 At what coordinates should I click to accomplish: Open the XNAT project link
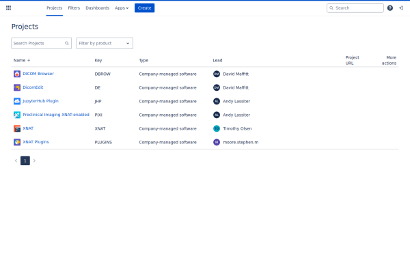click(28, 128)
